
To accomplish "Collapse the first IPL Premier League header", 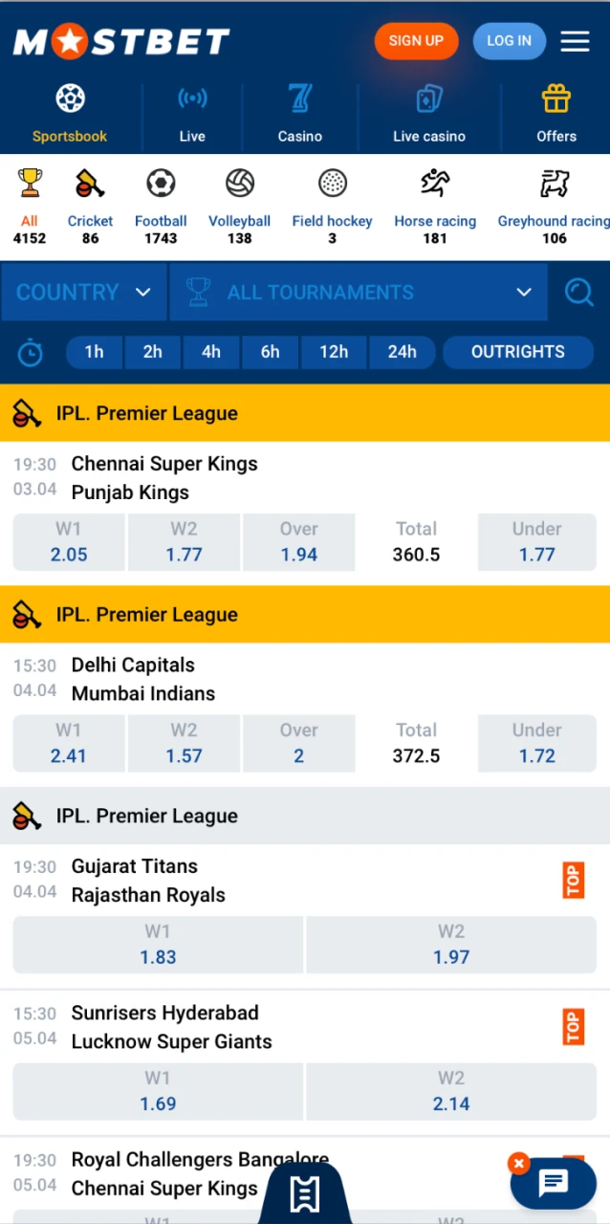I will point(305,413).
